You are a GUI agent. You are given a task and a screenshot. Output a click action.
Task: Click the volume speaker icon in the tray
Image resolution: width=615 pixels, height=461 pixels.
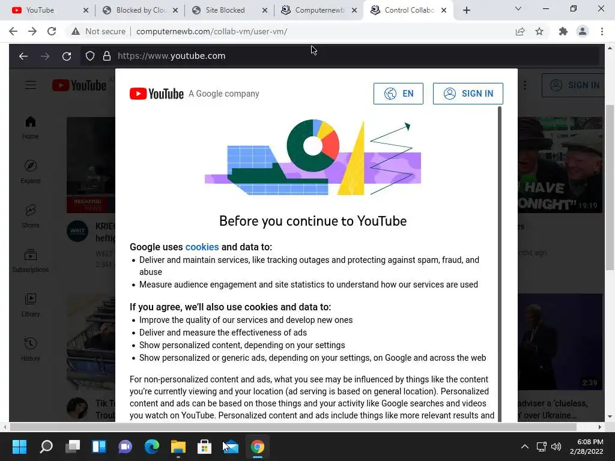[556, 447]
